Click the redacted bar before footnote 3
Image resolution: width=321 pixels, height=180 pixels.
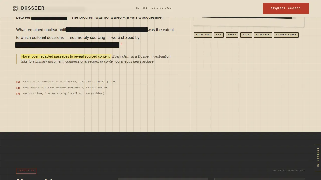[x=67, y=45]
